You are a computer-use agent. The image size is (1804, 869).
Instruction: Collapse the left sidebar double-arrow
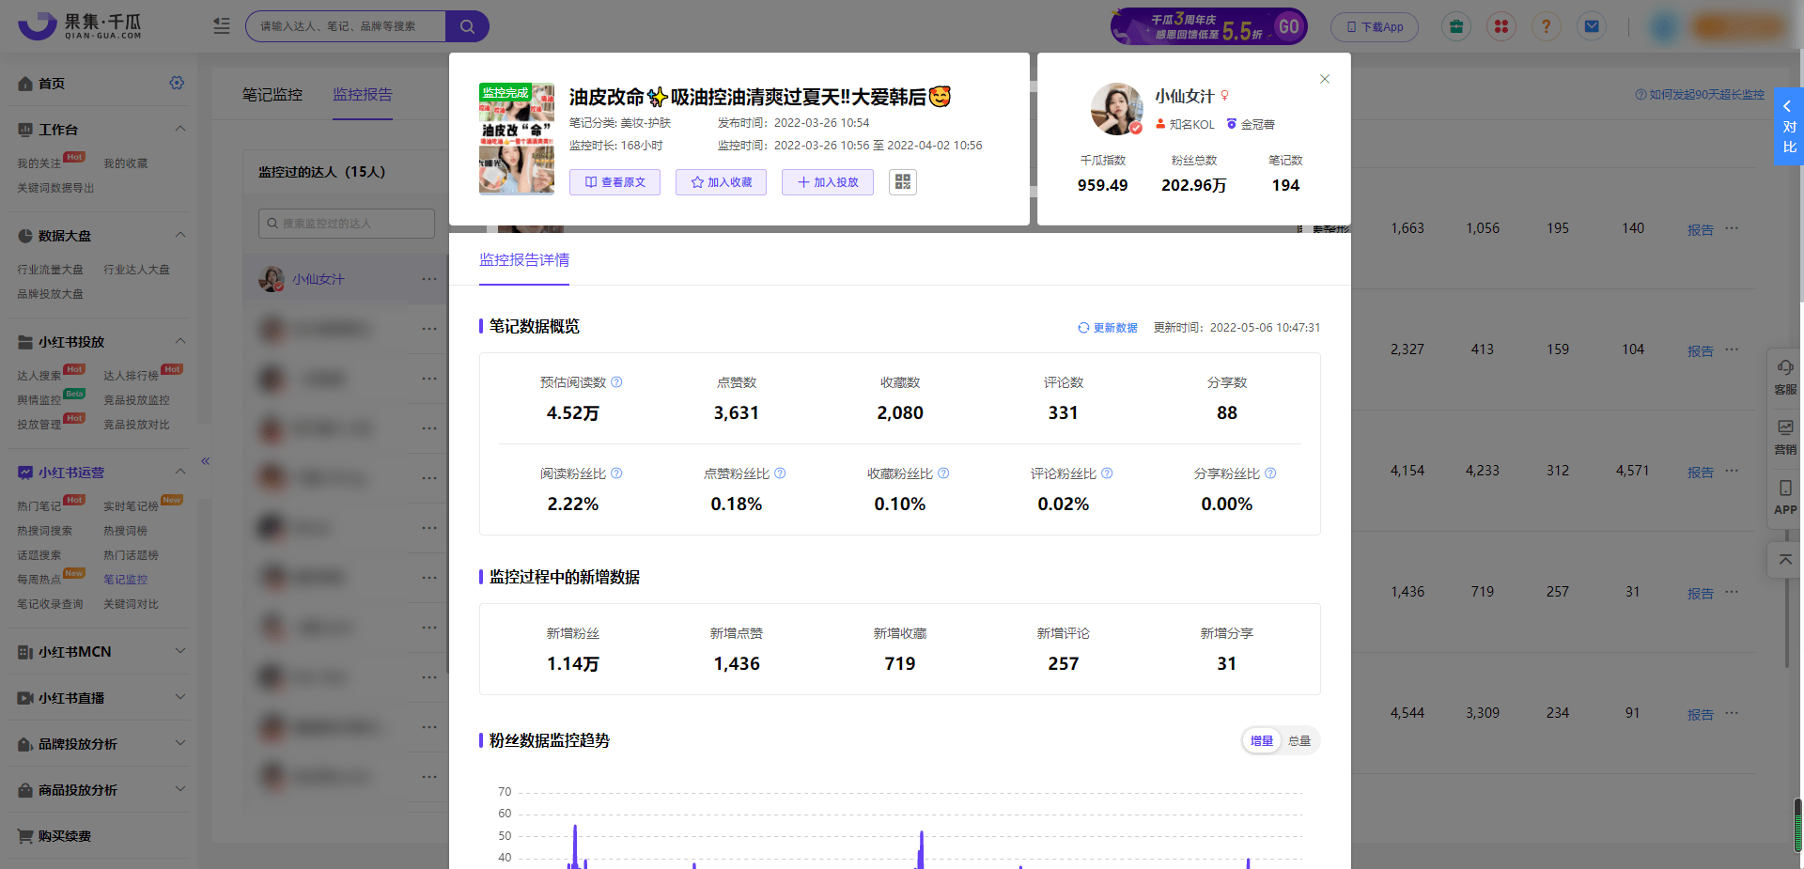205,460
